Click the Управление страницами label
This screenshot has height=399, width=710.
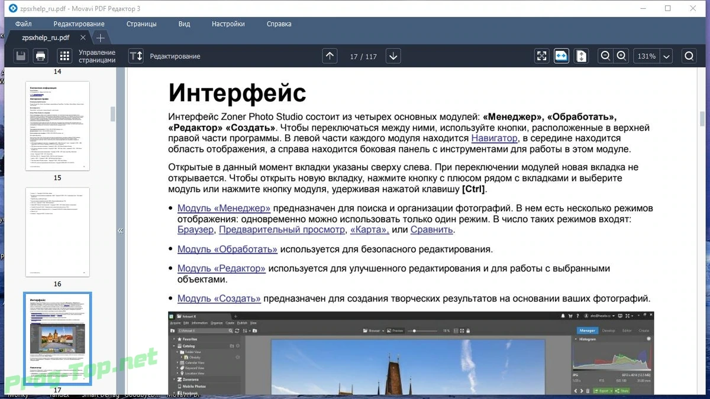pos(97,56)
